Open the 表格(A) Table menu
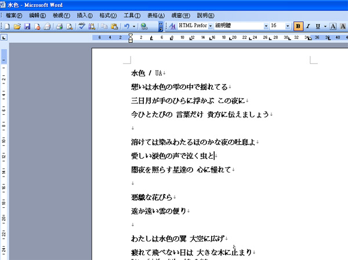 click(x=156, y=16)
